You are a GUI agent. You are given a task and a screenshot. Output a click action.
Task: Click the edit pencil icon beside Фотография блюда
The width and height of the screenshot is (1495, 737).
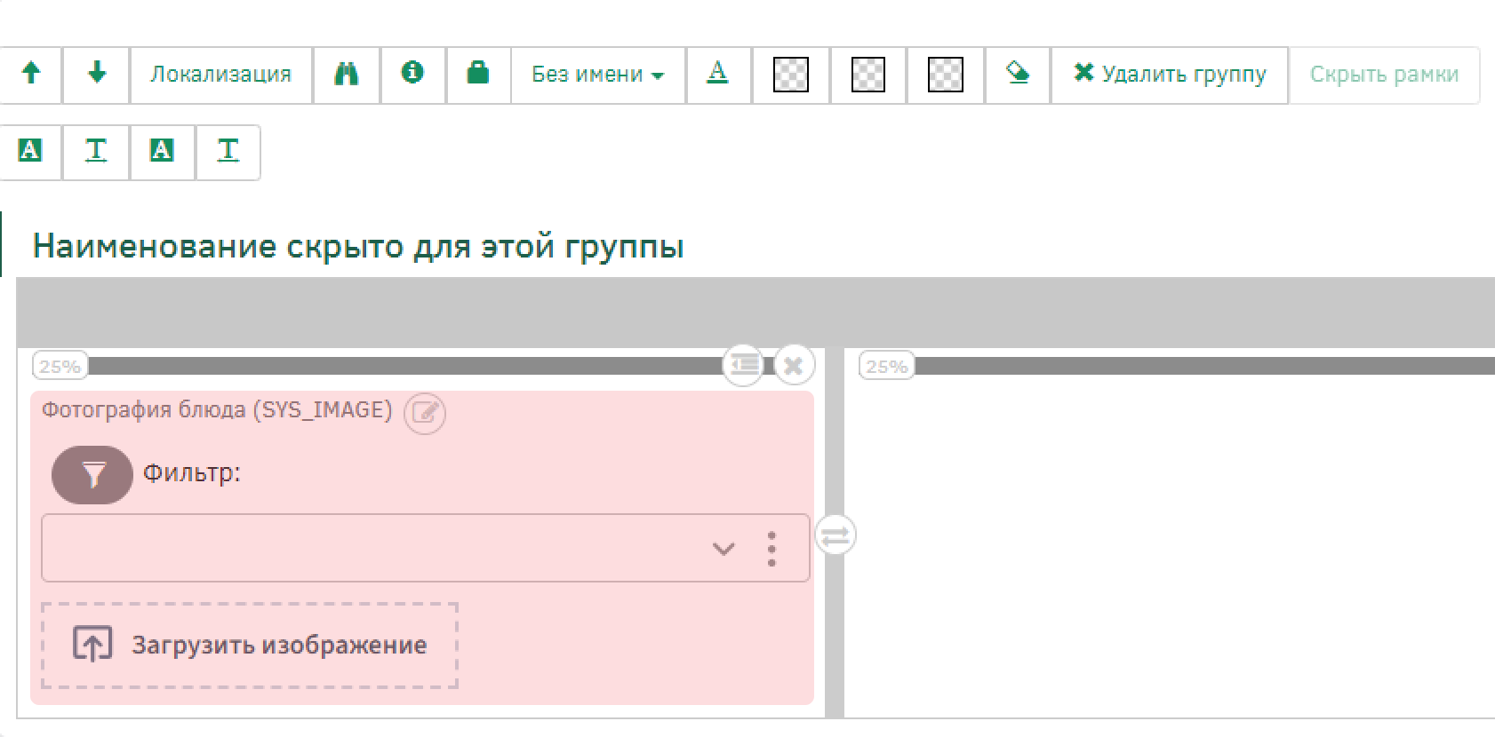pos(425,413)
